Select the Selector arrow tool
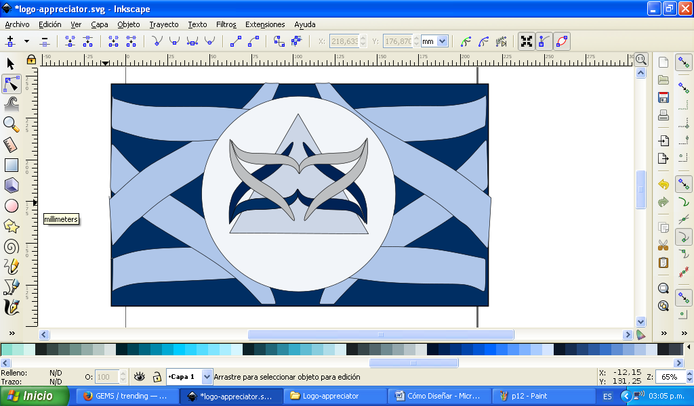The image size is (694, 406). tap(11, 64)
